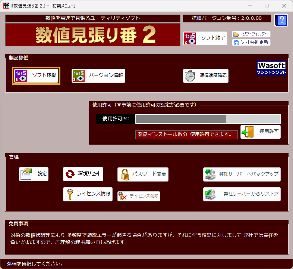The height and width of the screenshot is (269, 293).
Task: Click the 免責事項 disclaimer paragraph
Action: [x=144, y=239]
